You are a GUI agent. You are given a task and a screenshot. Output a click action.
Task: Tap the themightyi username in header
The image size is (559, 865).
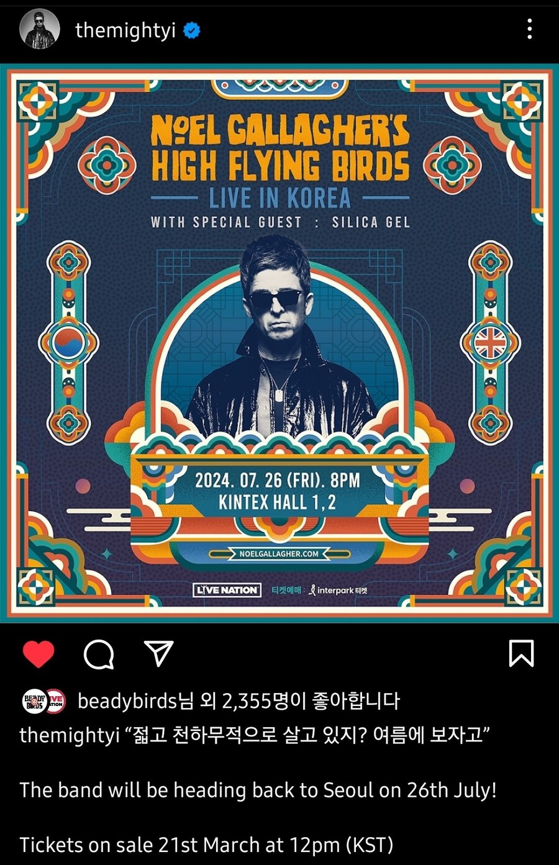(125, 30)
